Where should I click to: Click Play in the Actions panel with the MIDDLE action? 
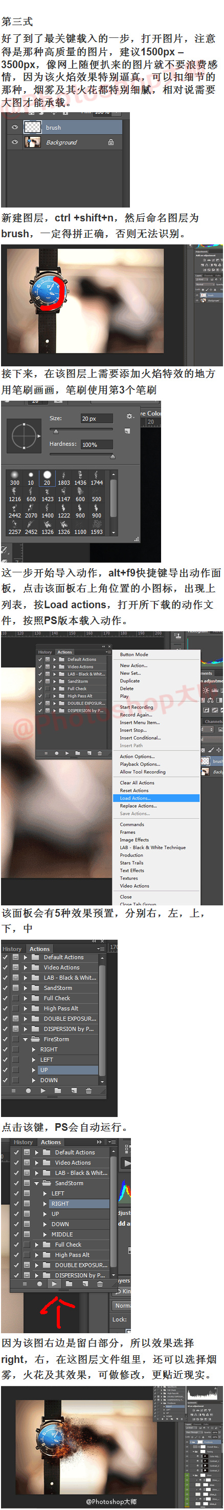coord(54,1283)
